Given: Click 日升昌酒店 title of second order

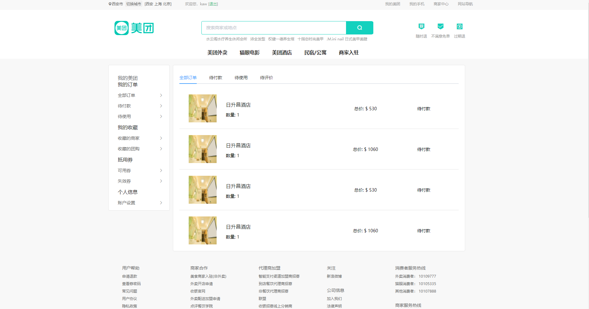Looking at the screenshot, I should click(238, 146).
